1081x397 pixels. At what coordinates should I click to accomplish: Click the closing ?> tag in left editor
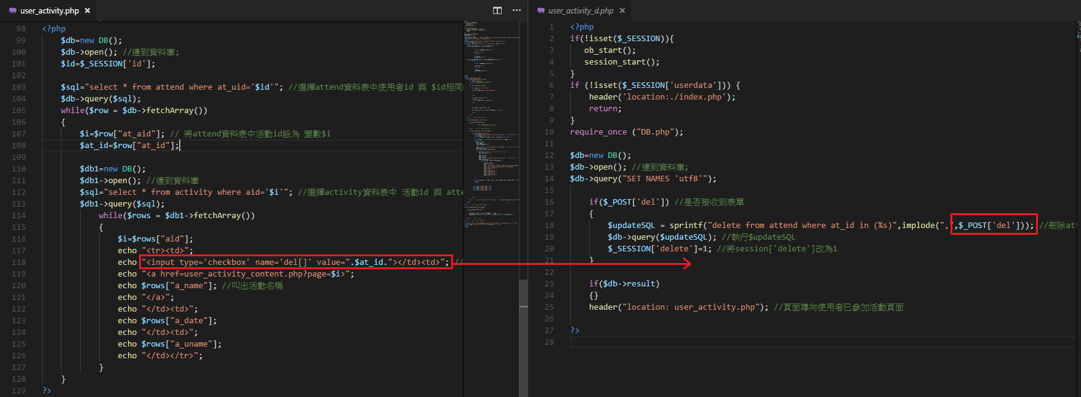pos(47,391)
